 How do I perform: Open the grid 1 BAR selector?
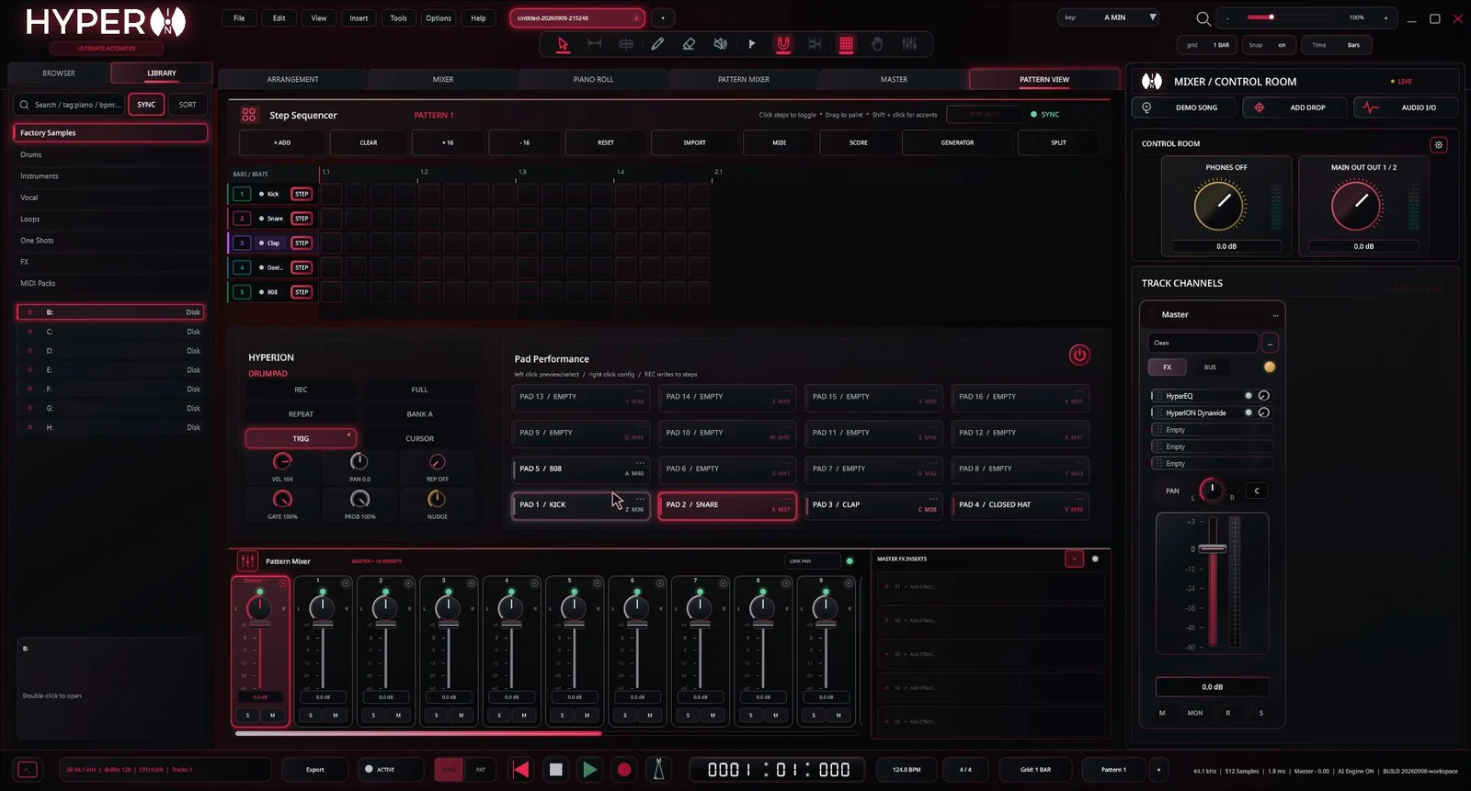click(1207, 45)
